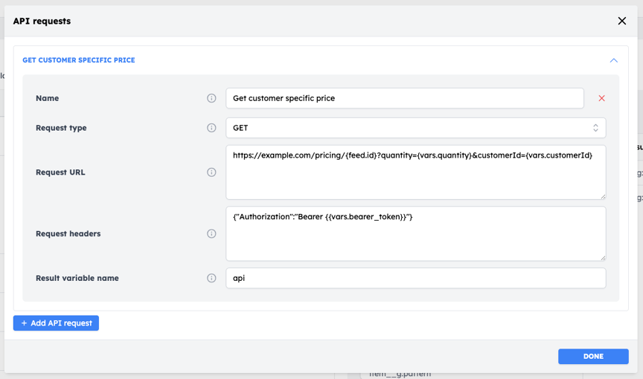Select the Request URL label
Screen dimensions: 643x379
(x=60, y=172)
